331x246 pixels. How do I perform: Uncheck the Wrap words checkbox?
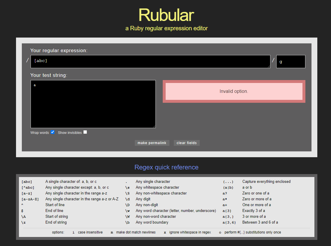pos(53,132)
